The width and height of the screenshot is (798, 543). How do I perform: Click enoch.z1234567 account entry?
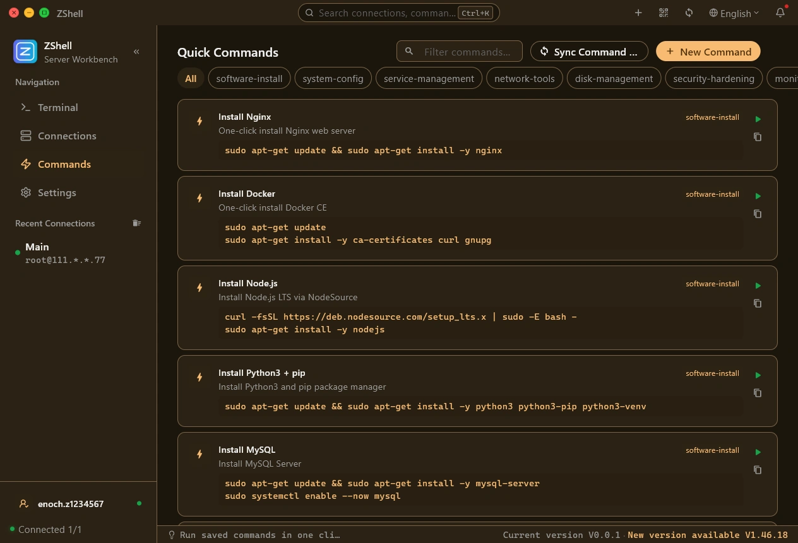78,504
